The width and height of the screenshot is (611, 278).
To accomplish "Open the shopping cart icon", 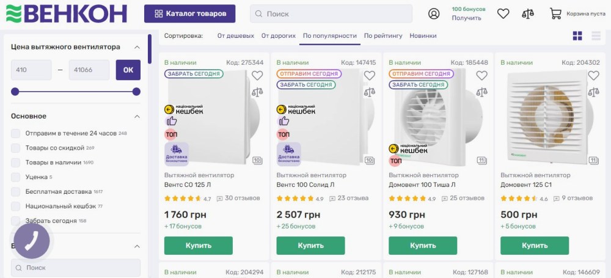I will [x=555, y=13].
